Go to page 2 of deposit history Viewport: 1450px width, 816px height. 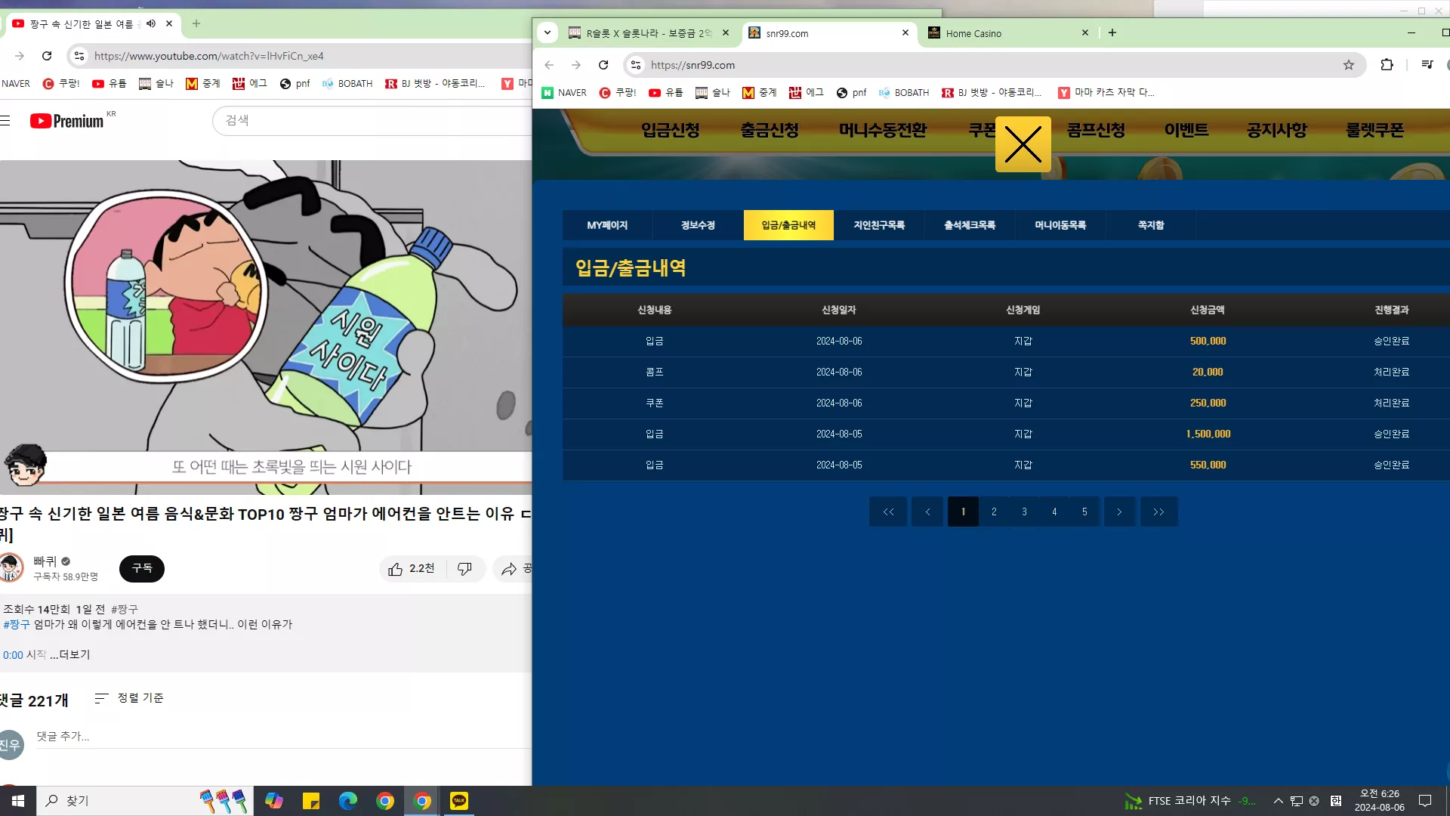[994, 512]
